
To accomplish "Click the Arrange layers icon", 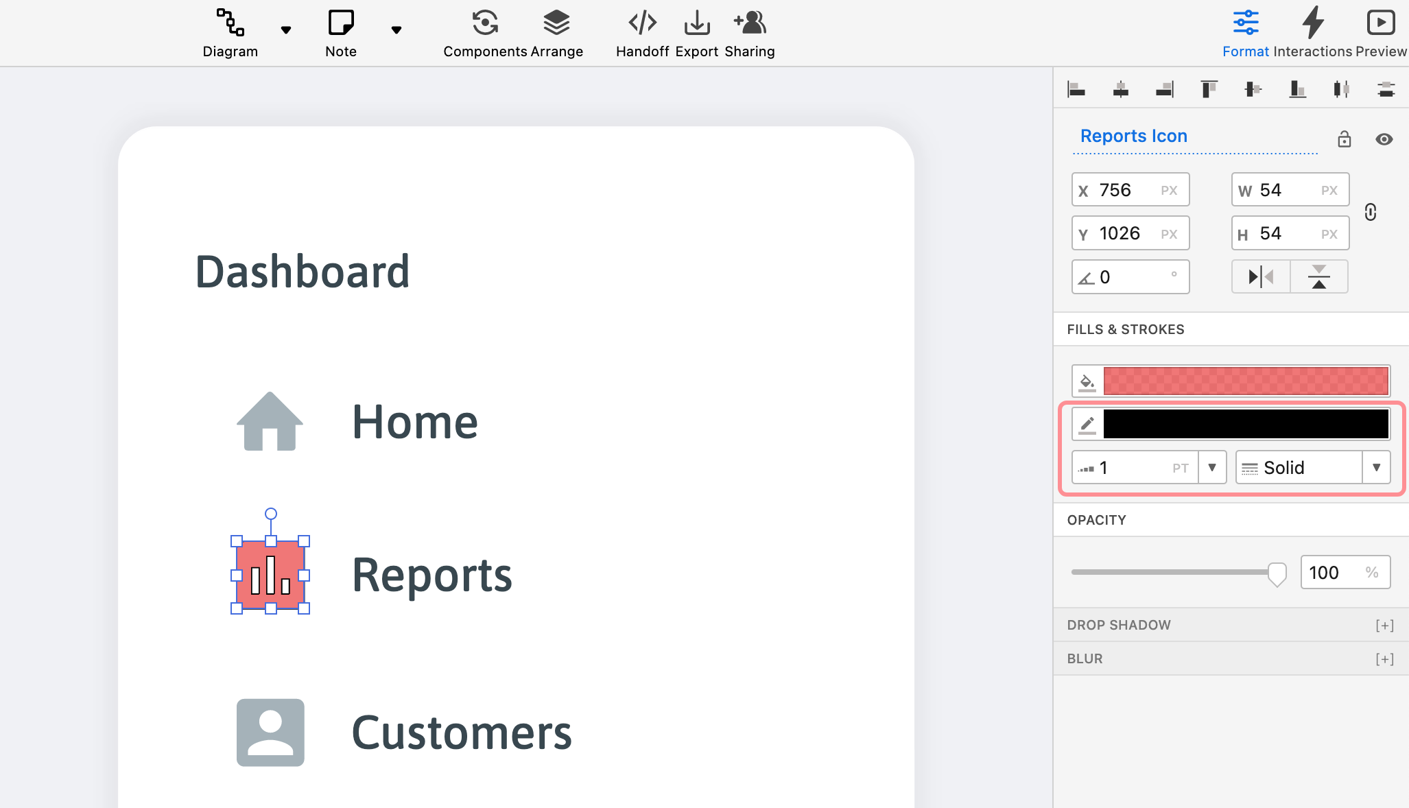I will pos(556,23).
